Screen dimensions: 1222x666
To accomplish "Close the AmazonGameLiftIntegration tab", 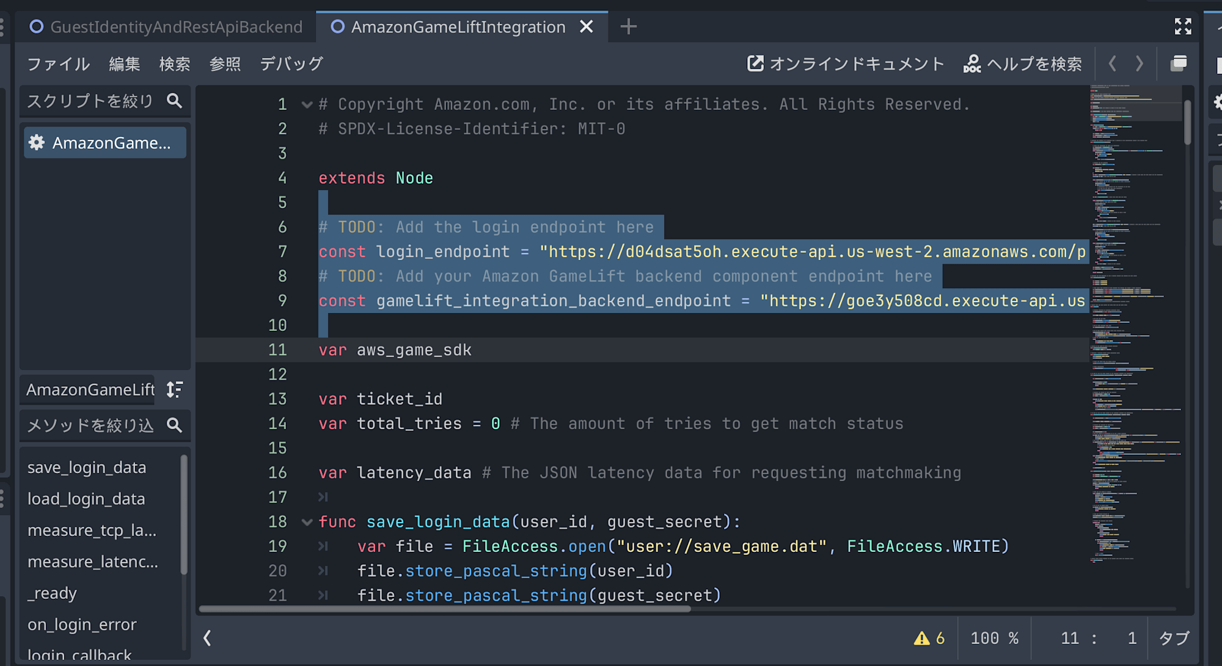I will pos(587,26).
